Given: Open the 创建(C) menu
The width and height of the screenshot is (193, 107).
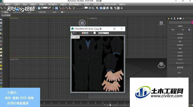Looking at the screenshot, I should (42, 4).
